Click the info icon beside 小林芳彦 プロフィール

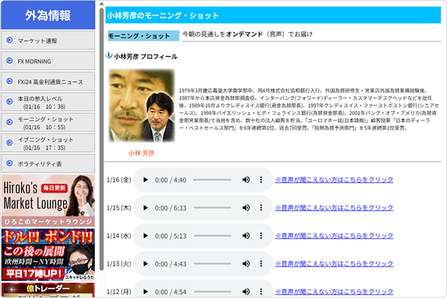pos(109,55)
